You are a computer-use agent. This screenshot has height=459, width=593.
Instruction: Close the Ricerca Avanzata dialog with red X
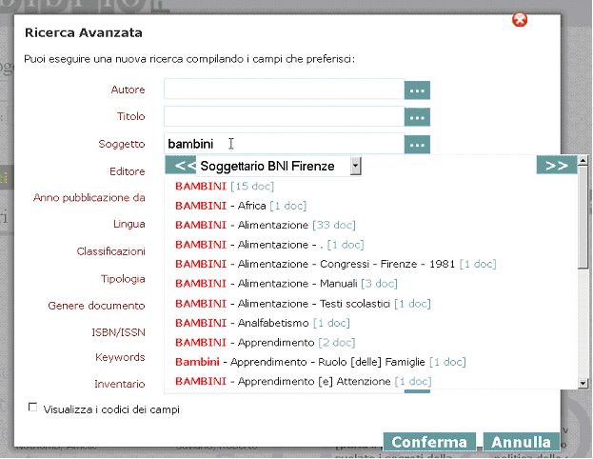(520, 20)
